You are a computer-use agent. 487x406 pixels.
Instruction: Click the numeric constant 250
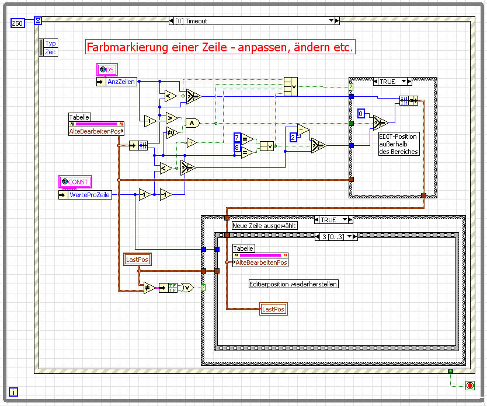coord(17,23)
